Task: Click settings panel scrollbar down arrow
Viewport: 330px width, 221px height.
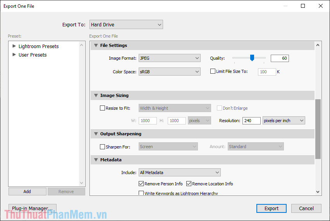Action: (318, 192)
